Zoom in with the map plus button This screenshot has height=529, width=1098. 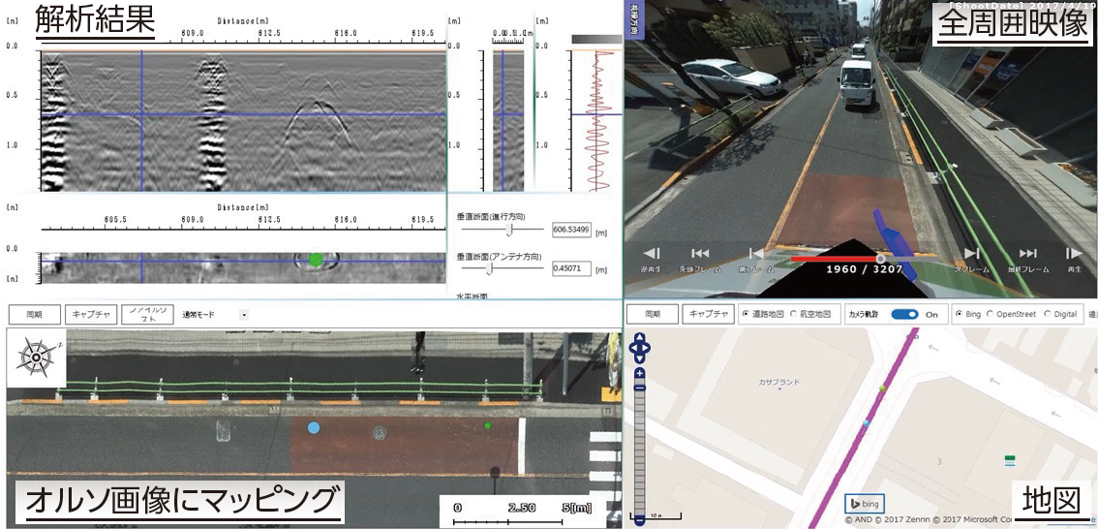coord(639,374)
